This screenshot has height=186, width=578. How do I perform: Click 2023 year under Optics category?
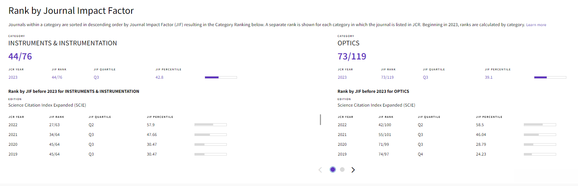point(342,78)
